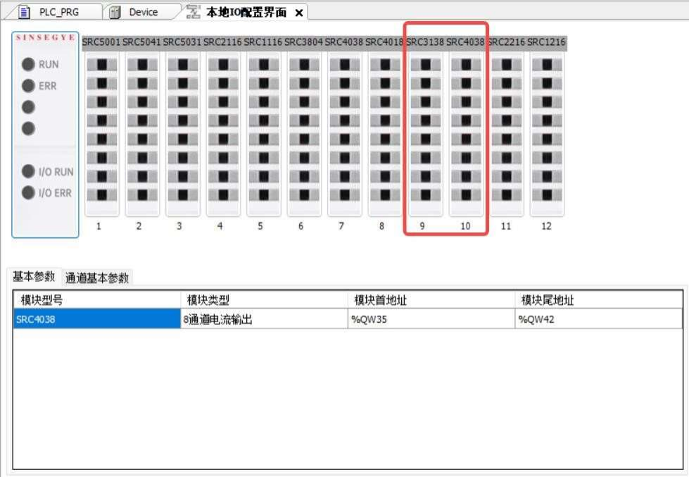Screen dimensions: 689x477
Task: Click the %QW35 start address cell
Action: pos(431,319)
